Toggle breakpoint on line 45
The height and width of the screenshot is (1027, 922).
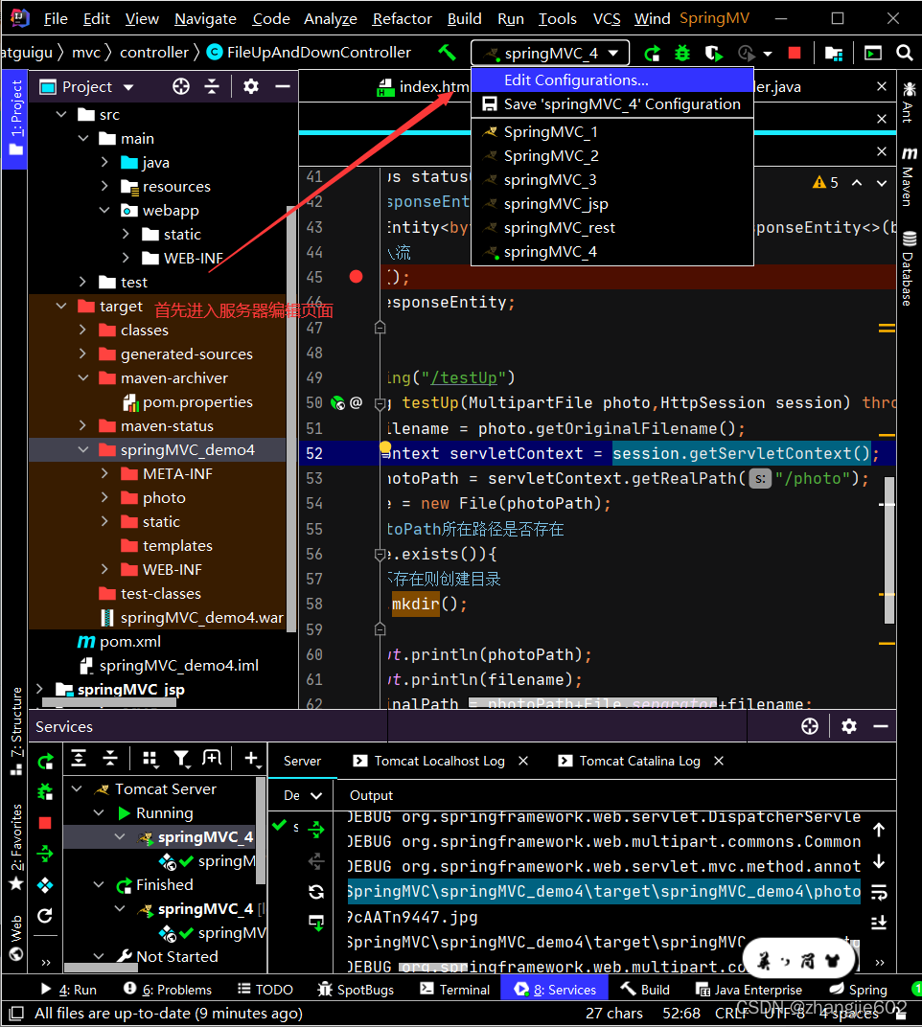click(356, 277)
